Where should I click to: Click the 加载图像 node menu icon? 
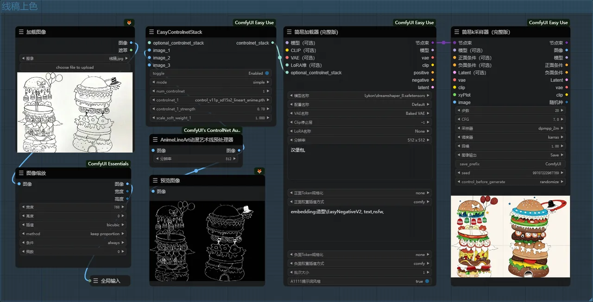(x=21, y=32)
